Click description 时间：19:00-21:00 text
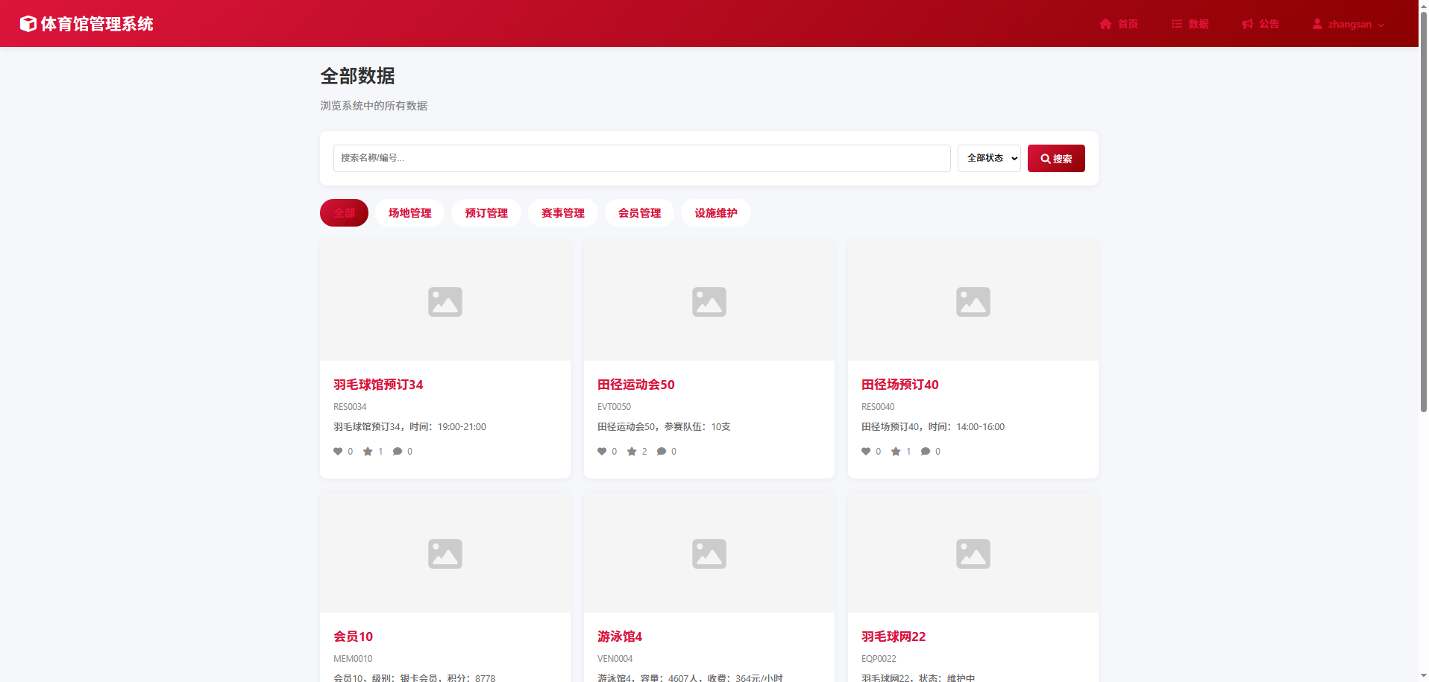Image resolution: width=1429 pixels, height=682 pixels. tap(447, 427)
